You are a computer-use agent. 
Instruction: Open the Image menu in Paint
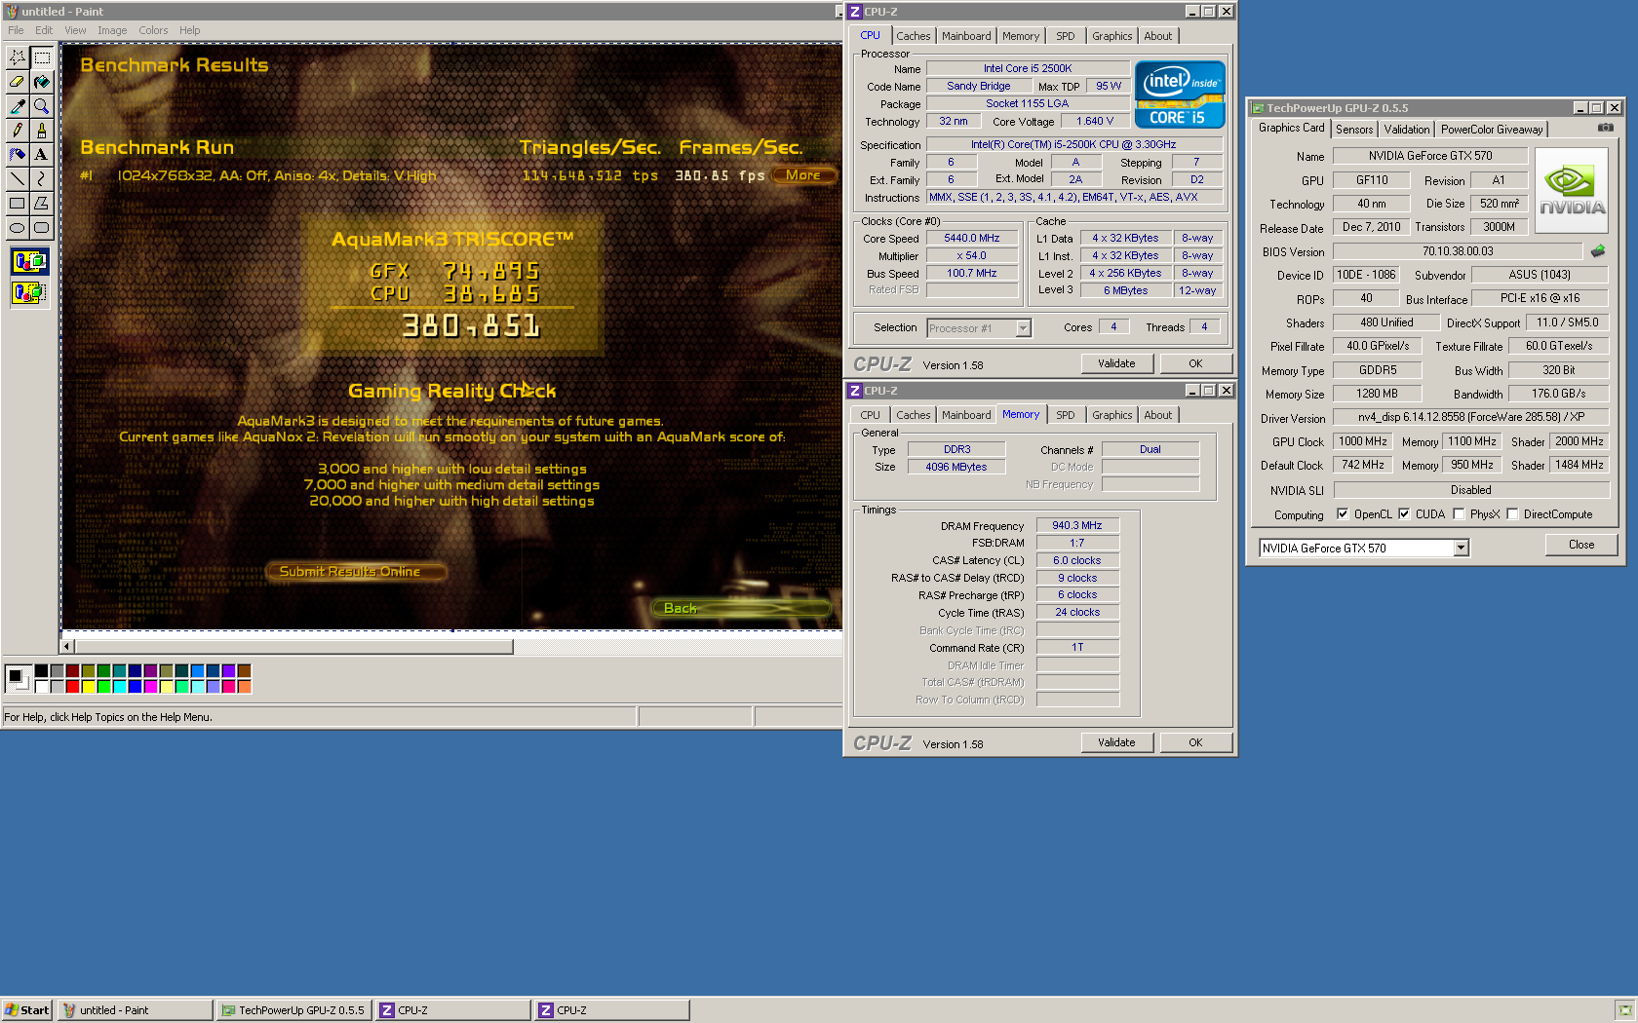112,30
